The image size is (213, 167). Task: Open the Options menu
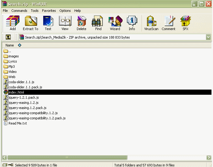point(65,11)
